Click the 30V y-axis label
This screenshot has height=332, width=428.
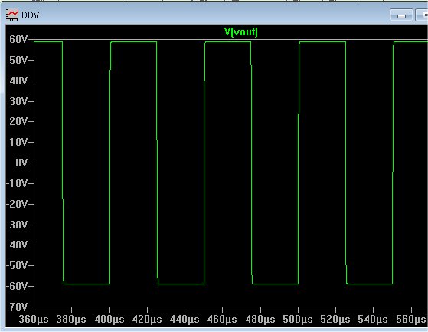(18, 102)
